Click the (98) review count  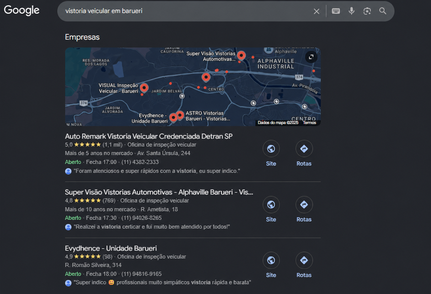click(108, 257)
